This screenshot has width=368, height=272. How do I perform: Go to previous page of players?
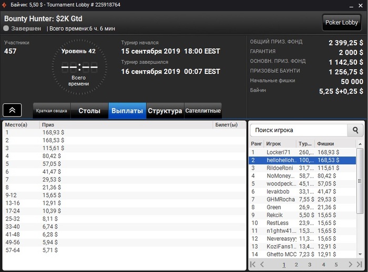coord(262,265)
